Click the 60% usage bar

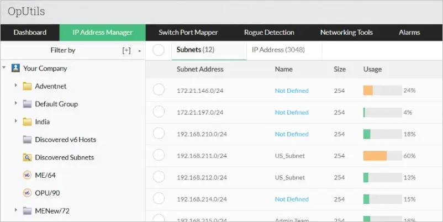coord(383,156)
